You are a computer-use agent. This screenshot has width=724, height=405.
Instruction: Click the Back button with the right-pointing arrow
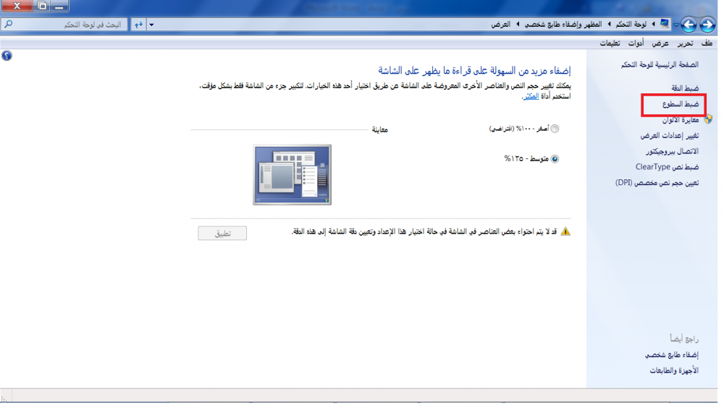(707, 25)
